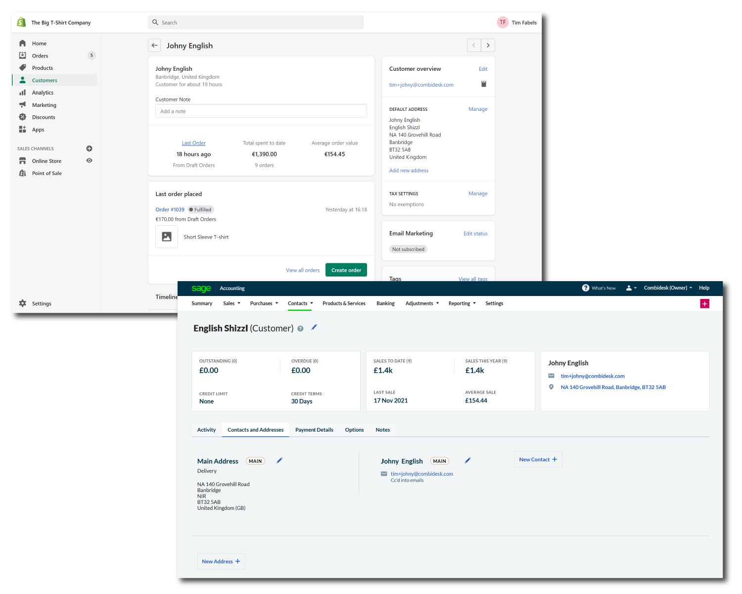Toggle Online Store visibility eye icon

[89, 160]
